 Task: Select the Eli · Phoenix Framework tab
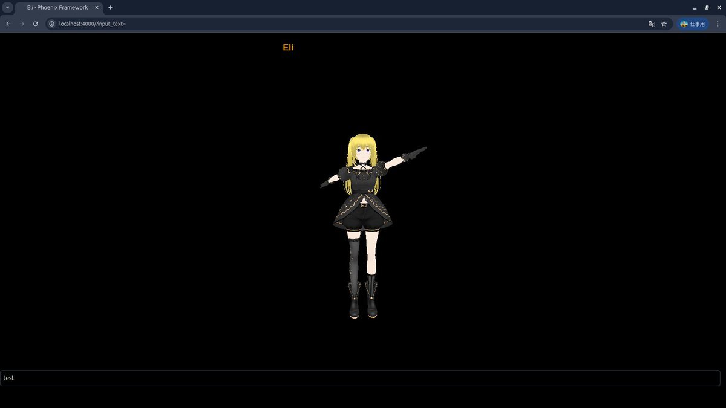point(59,7)
